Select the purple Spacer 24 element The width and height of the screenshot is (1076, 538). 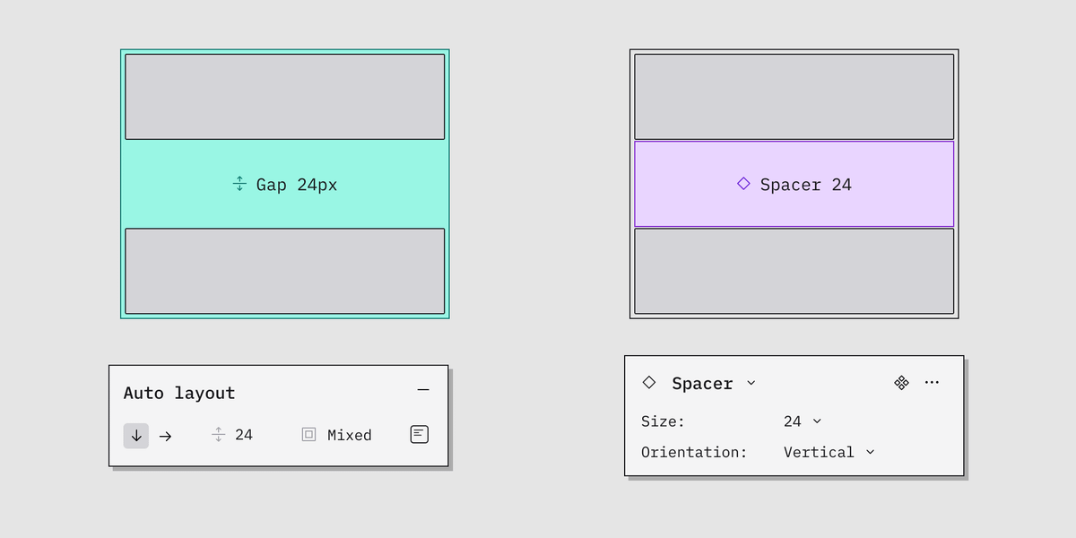794,184
